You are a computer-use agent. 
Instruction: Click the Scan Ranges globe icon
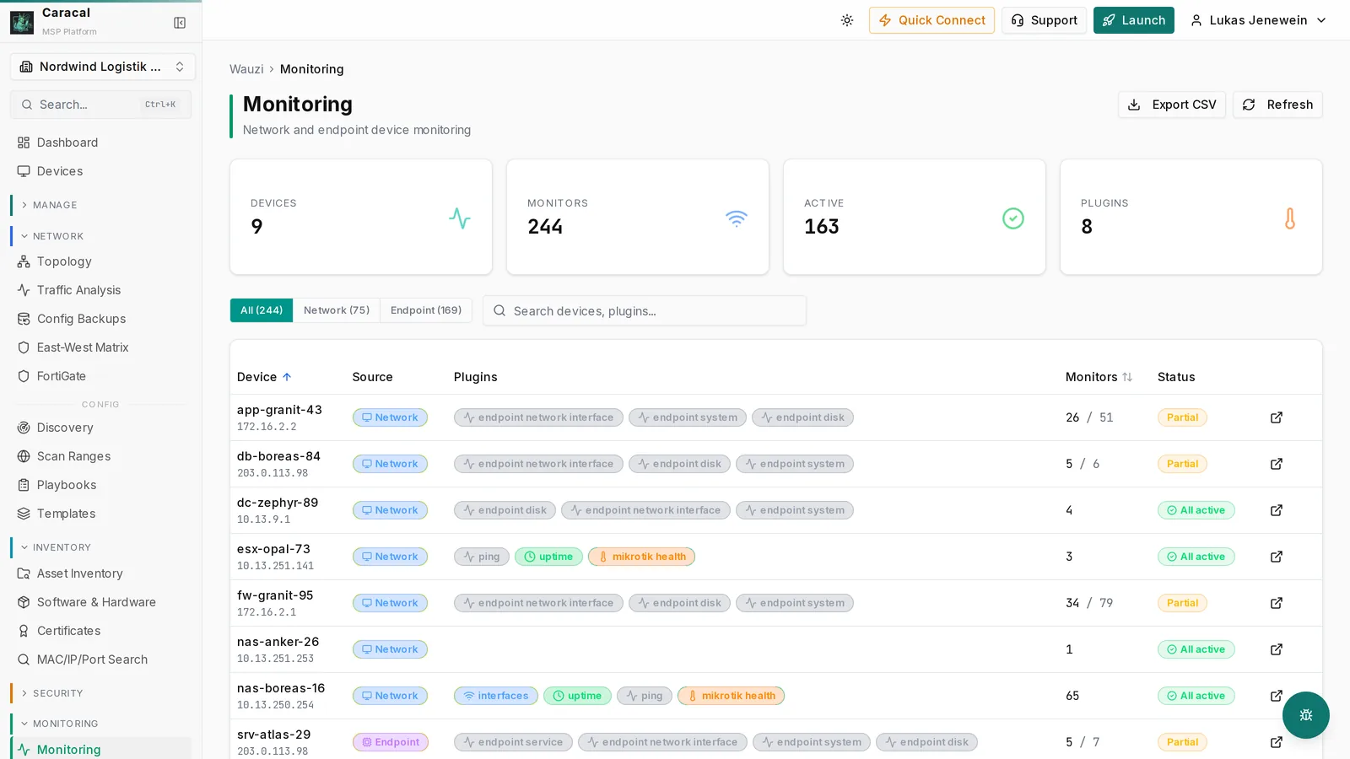(x=24, y=456)
